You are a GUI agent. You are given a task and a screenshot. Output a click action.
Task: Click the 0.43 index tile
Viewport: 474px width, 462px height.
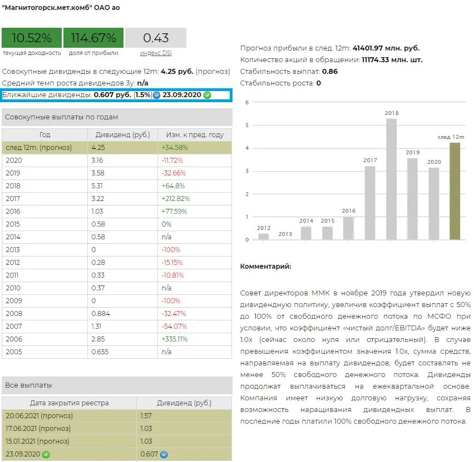point(156,38)
